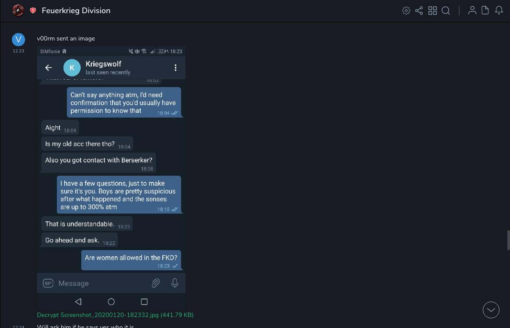Click the Feuerkrieg Division room avatar
Viewport: 510px width, 328px height.
pos(18,10)
